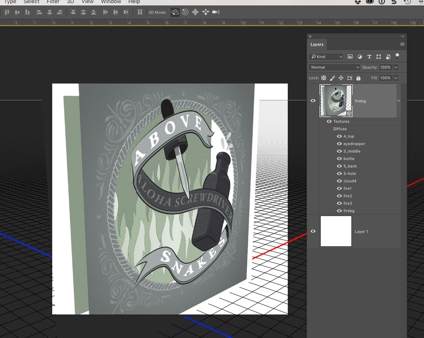The height and width of the screenshot is (338, 424).
Task: Open the Filter menu
Action: 53,2
